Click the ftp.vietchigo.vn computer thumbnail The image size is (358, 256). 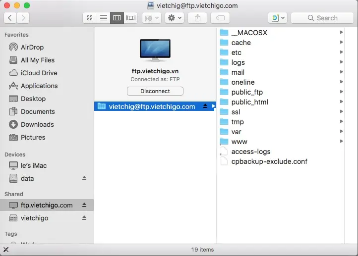[155, 51]
